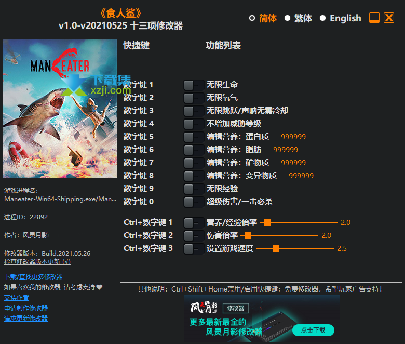Enable 无限氧气 switch
This screenshot has height=344, width=405.
click(x=194, y=98)
